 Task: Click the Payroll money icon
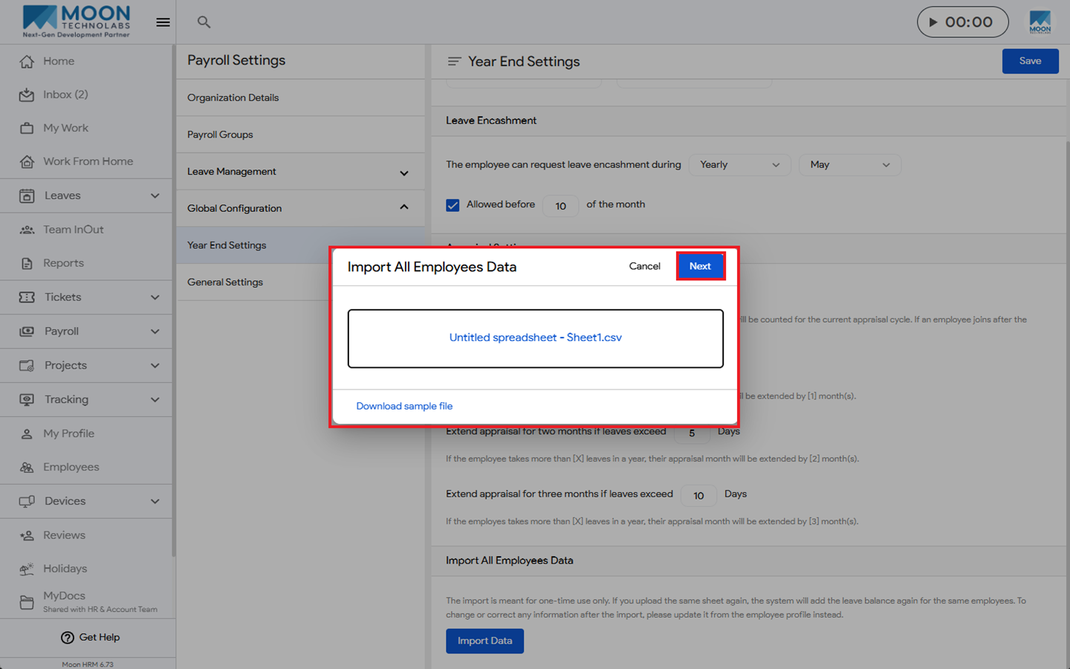tap(27, 332)
